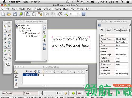
Task: Click the Is a button value no
Action: click(116, 71)
